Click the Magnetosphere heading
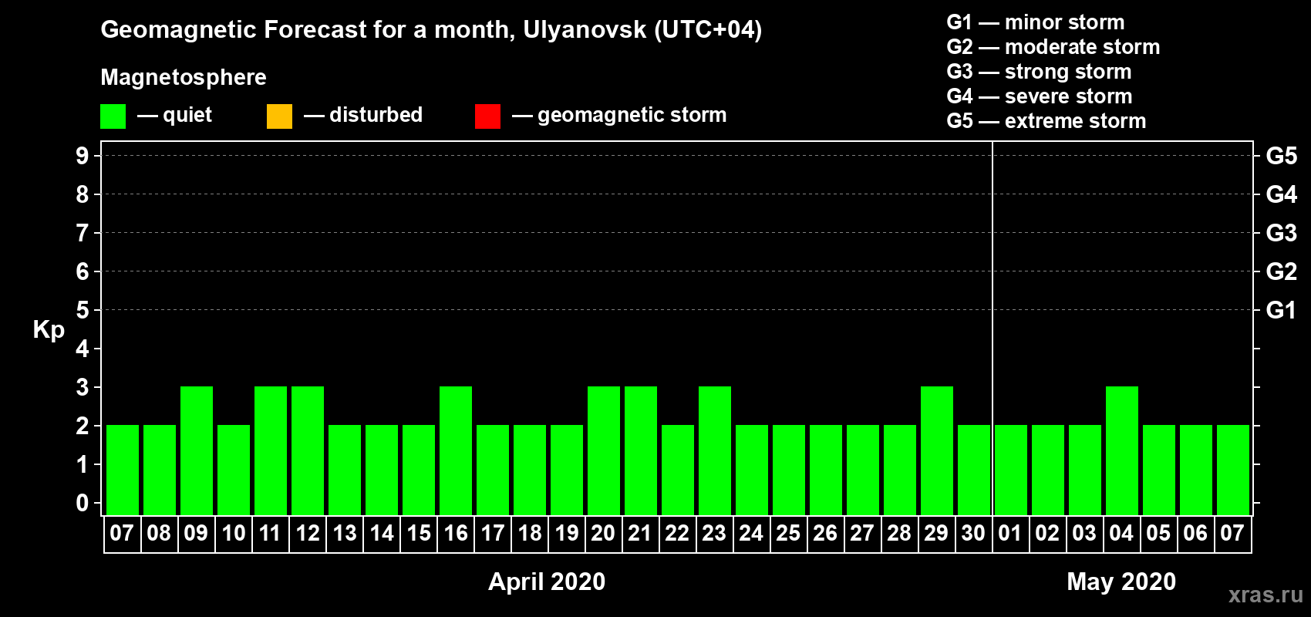Screen dimensions: 1311x617 pyautogui.click(x=184, y=77)
